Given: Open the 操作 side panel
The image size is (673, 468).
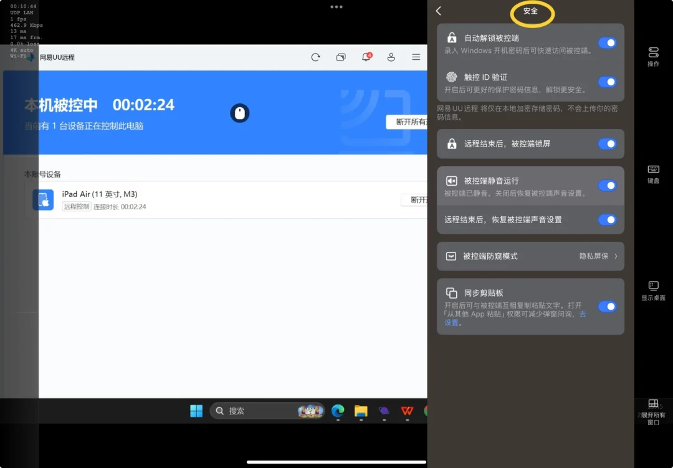Looking at the screenshot, I should [653, 57].
